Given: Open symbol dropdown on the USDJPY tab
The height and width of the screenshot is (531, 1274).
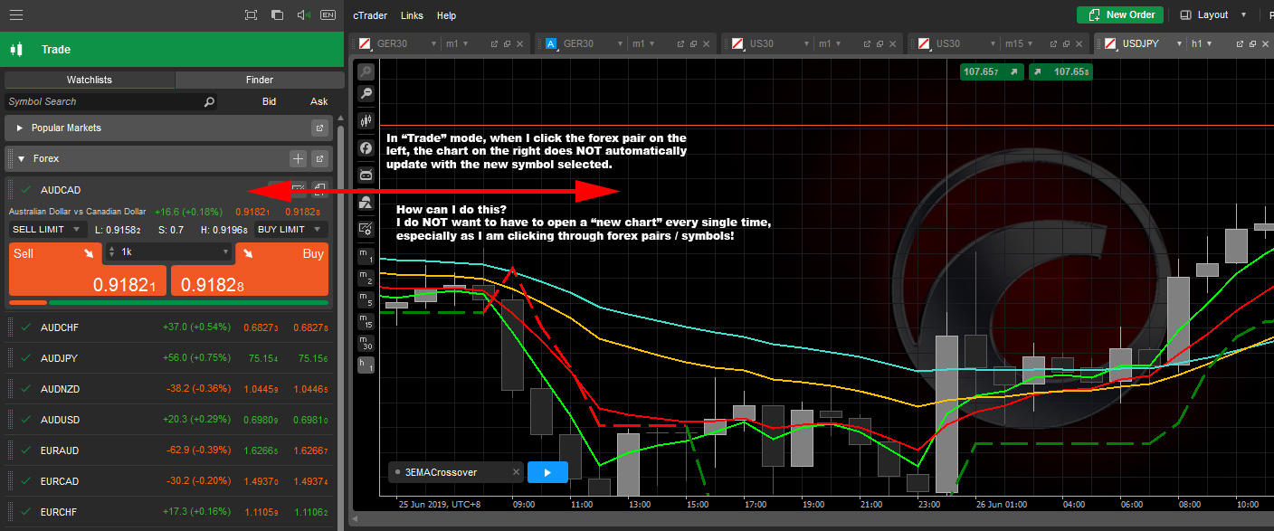Looking at the screenshot, I should [x=1179, y=43].
